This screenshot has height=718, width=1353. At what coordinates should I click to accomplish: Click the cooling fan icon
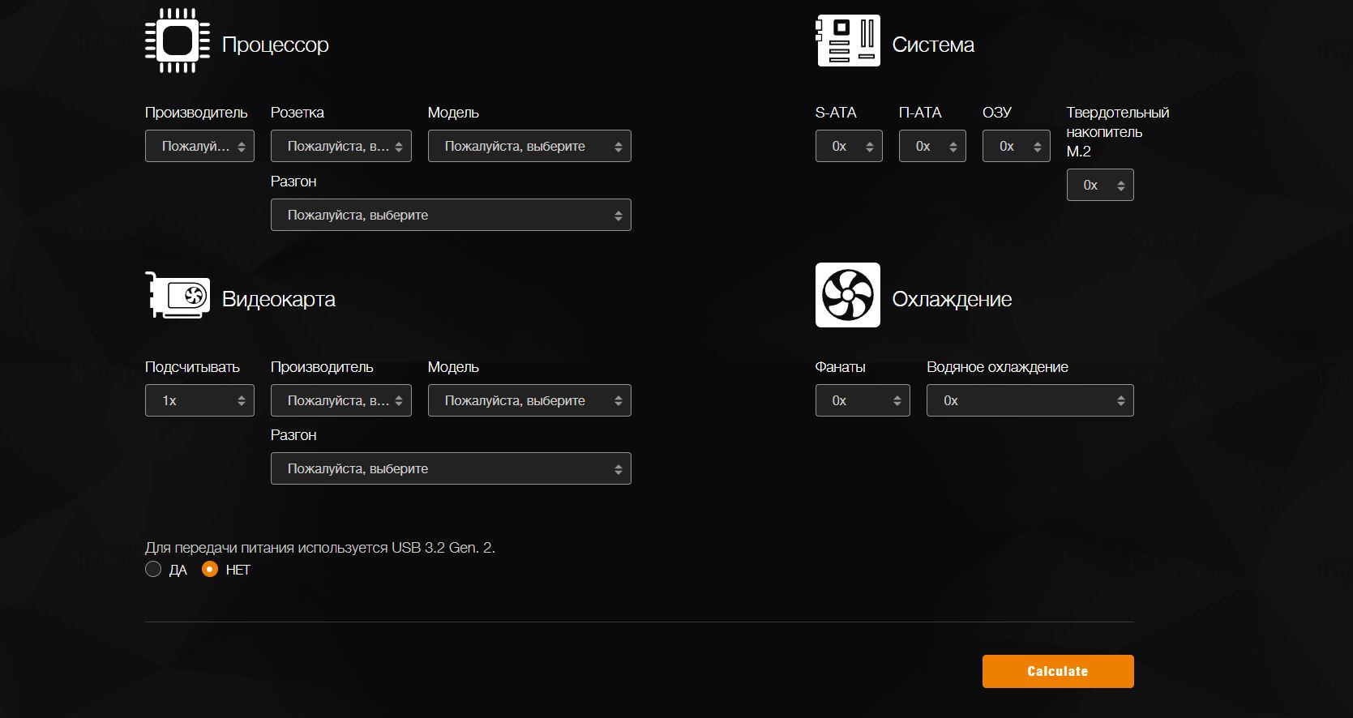point(847,295)
